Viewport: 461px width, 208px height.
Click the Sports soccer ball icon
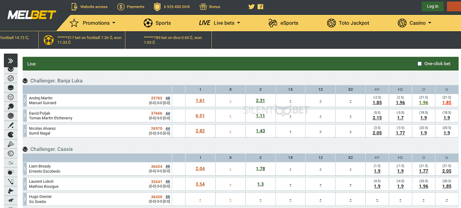point(148,23)
